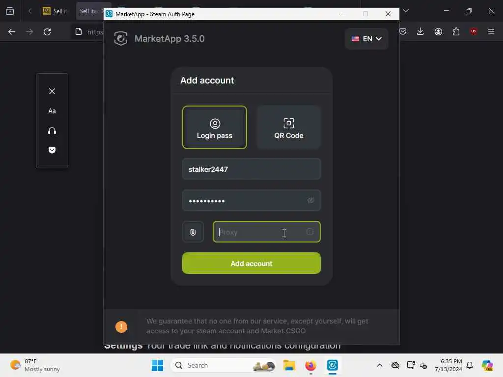Click the display network tray icon

point(411,365)
